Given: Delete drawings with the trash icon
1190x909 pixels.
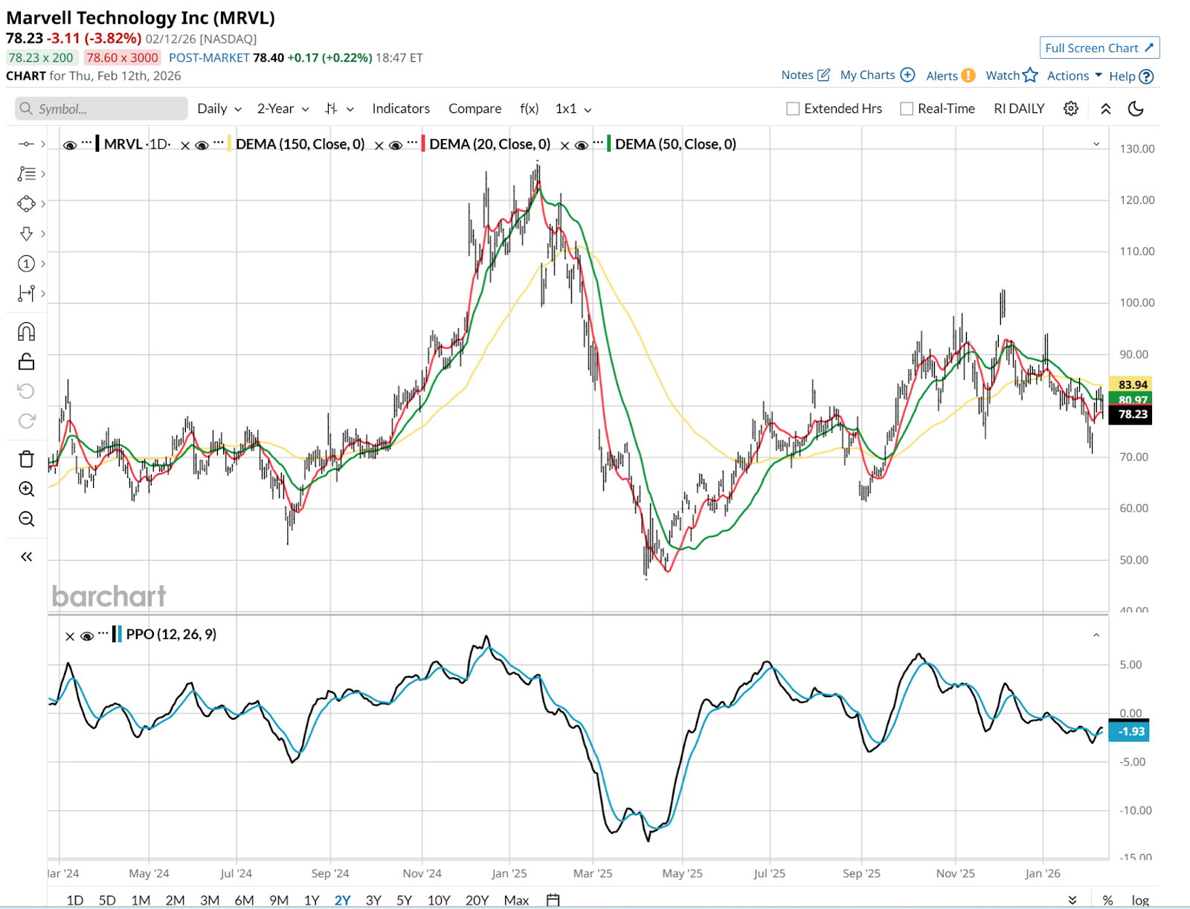Looking at the screenshot, I should point(26,459).
